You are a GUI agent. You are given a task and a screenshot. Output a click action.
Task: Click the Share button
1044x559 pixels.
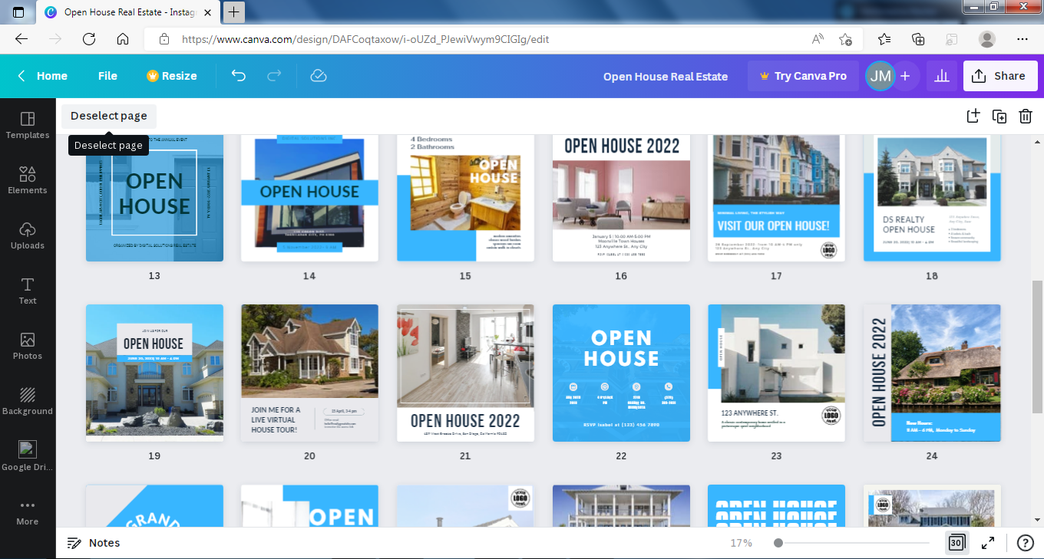point(1000,76)
